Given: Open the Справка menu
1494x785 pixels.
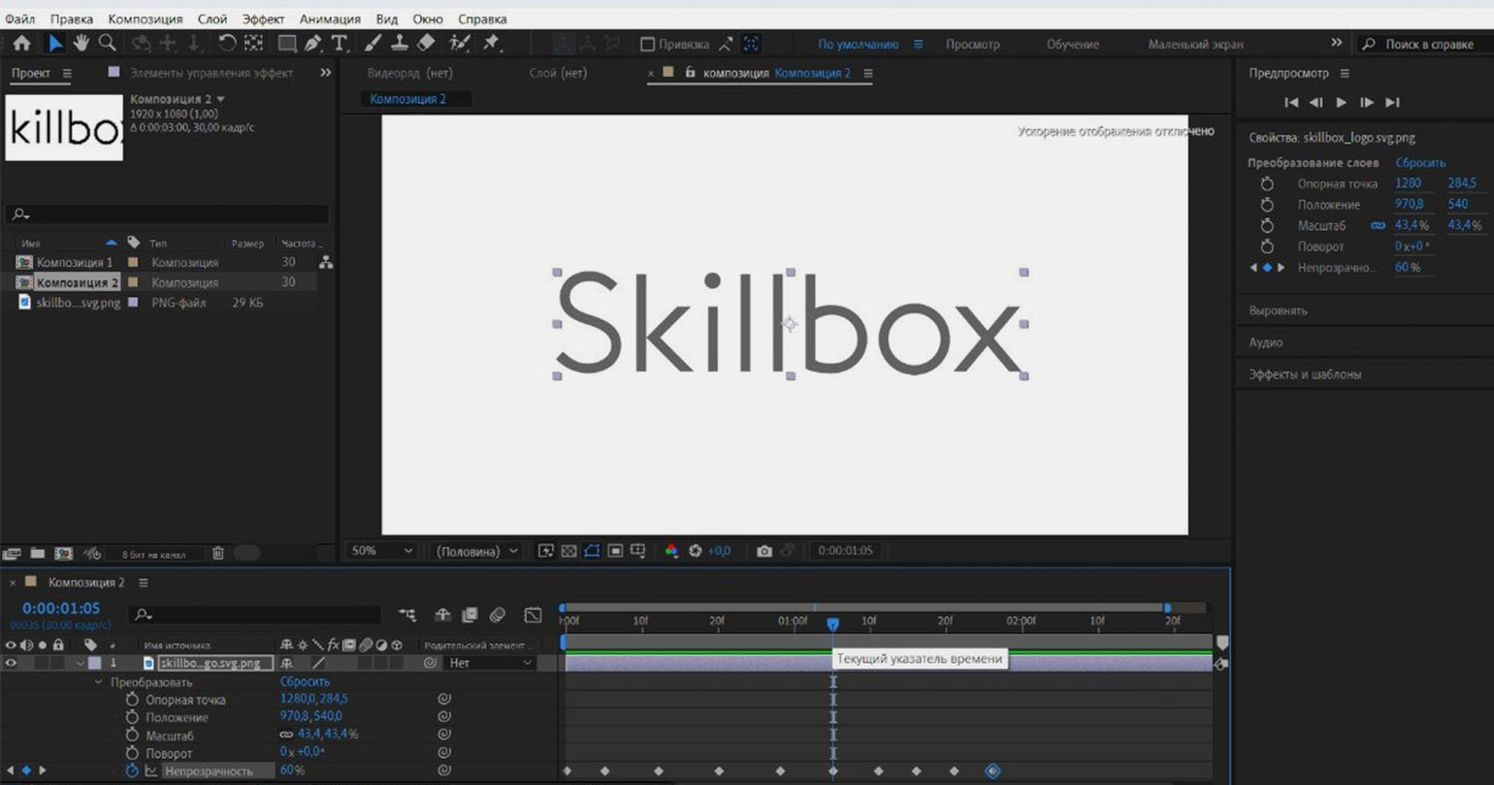Looking at the screenshot, I should coord(482,19).
